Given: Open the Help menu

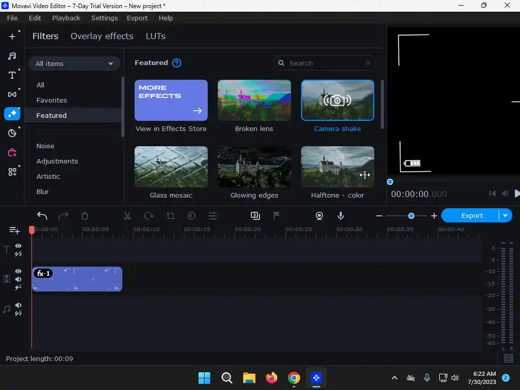Looking at the screenshot, I should point(166,18).
